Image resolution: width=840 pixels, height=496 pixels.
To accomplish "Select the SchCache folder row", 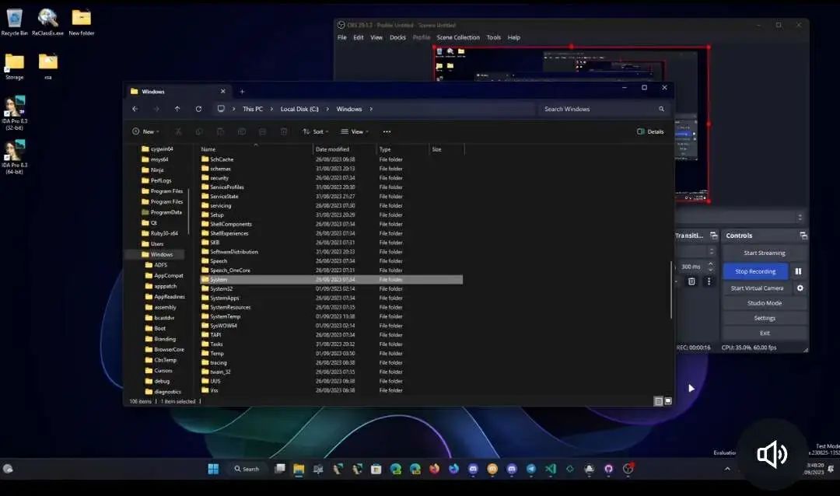I will 331,159.
